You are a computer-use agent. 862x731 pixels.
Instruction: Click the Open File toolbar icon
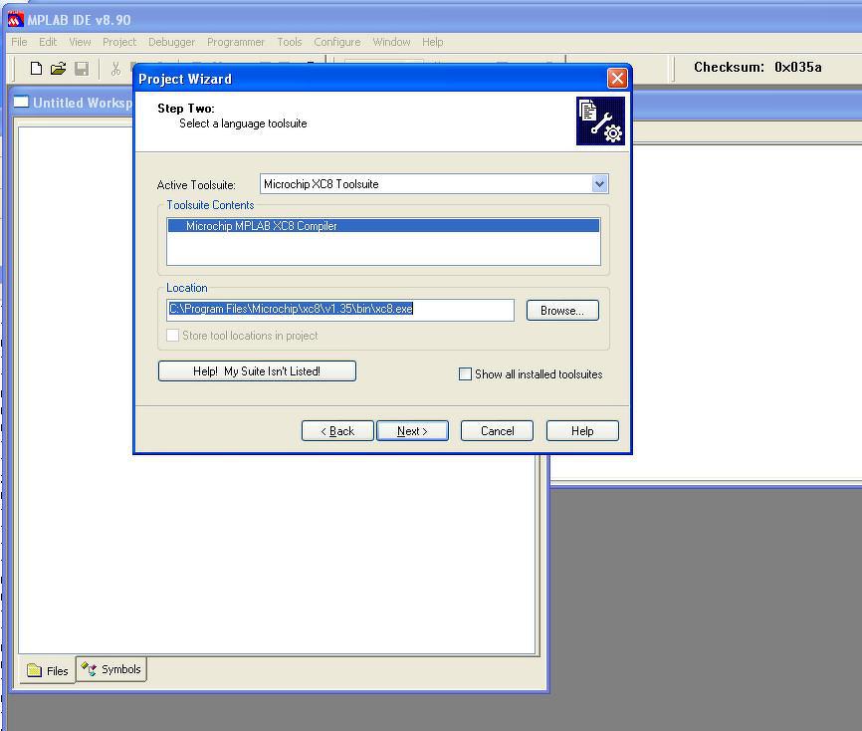pos(58,69)
